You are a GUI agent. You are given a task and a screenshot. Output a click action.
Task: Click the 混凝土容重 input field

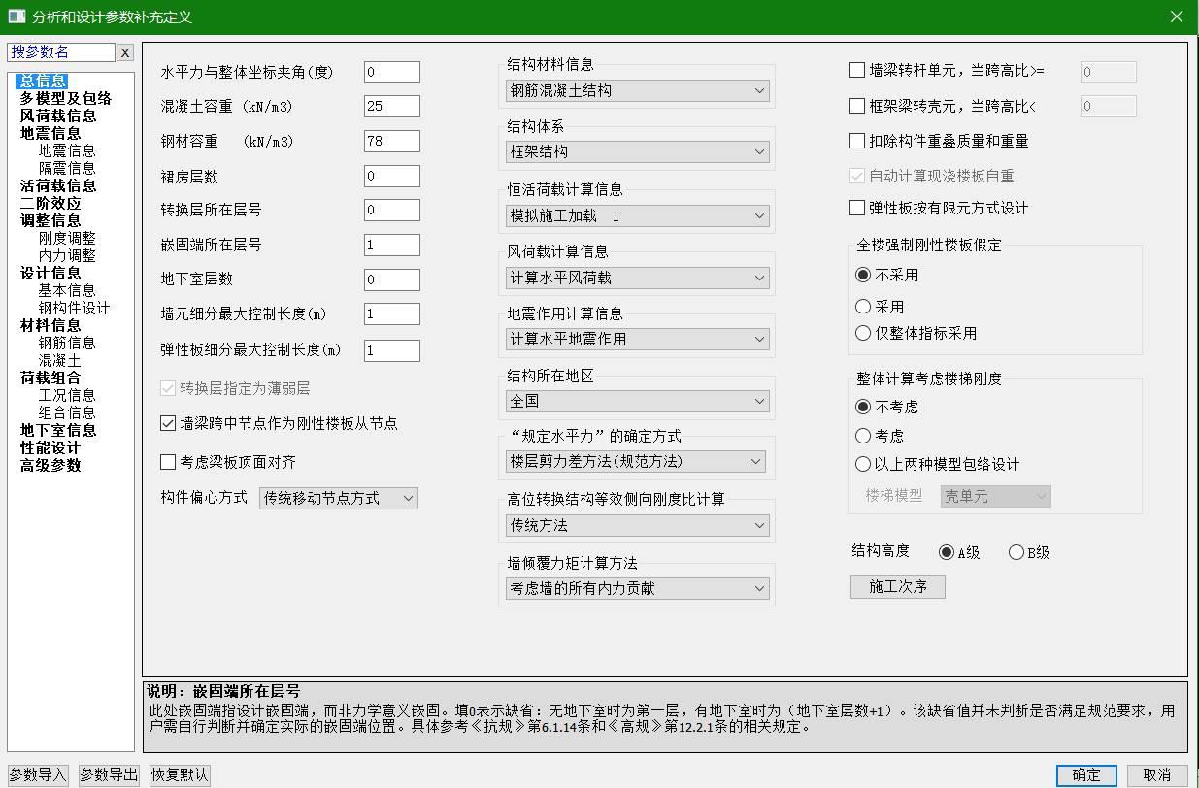pos(391,106)
